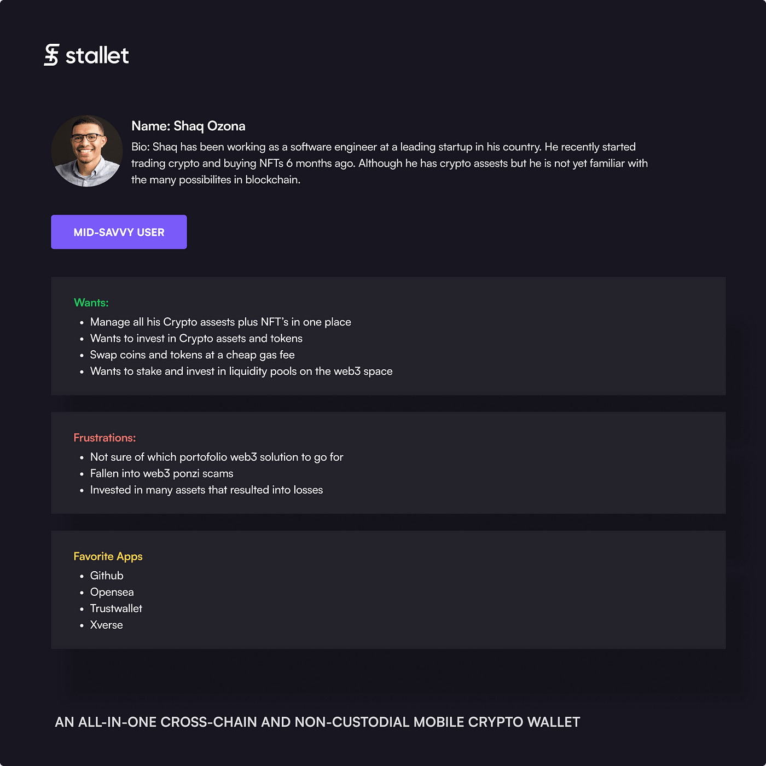766x766 pixels.
Task: Click the all-in-one crypto wallet tagline
Action: (x=317, y=722)
